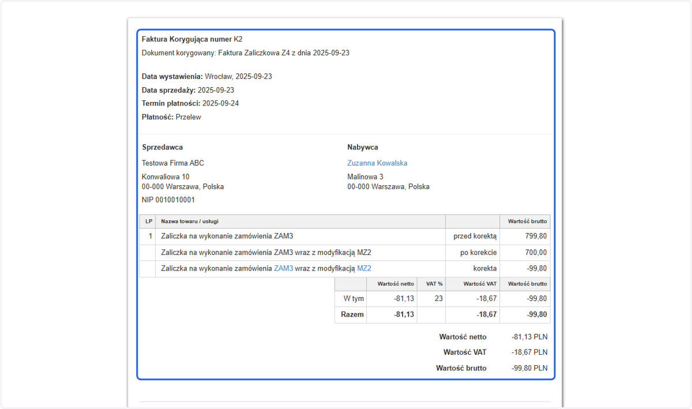The width and height of the screenshot is (692, 409).
Task: Click the 'Sprzedawca' heading
Action: tap(163, 147)
